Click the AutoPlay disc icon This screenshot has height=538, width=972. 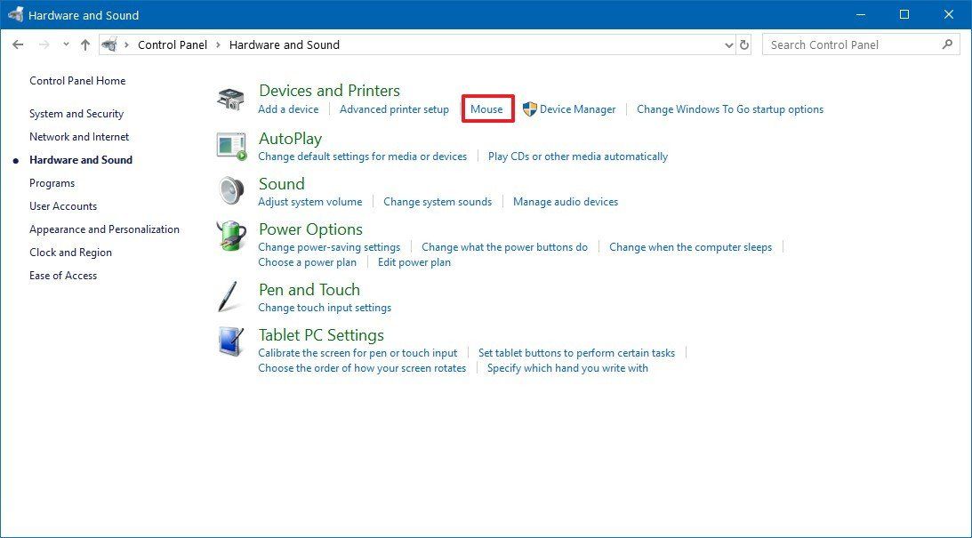[231, 147]
